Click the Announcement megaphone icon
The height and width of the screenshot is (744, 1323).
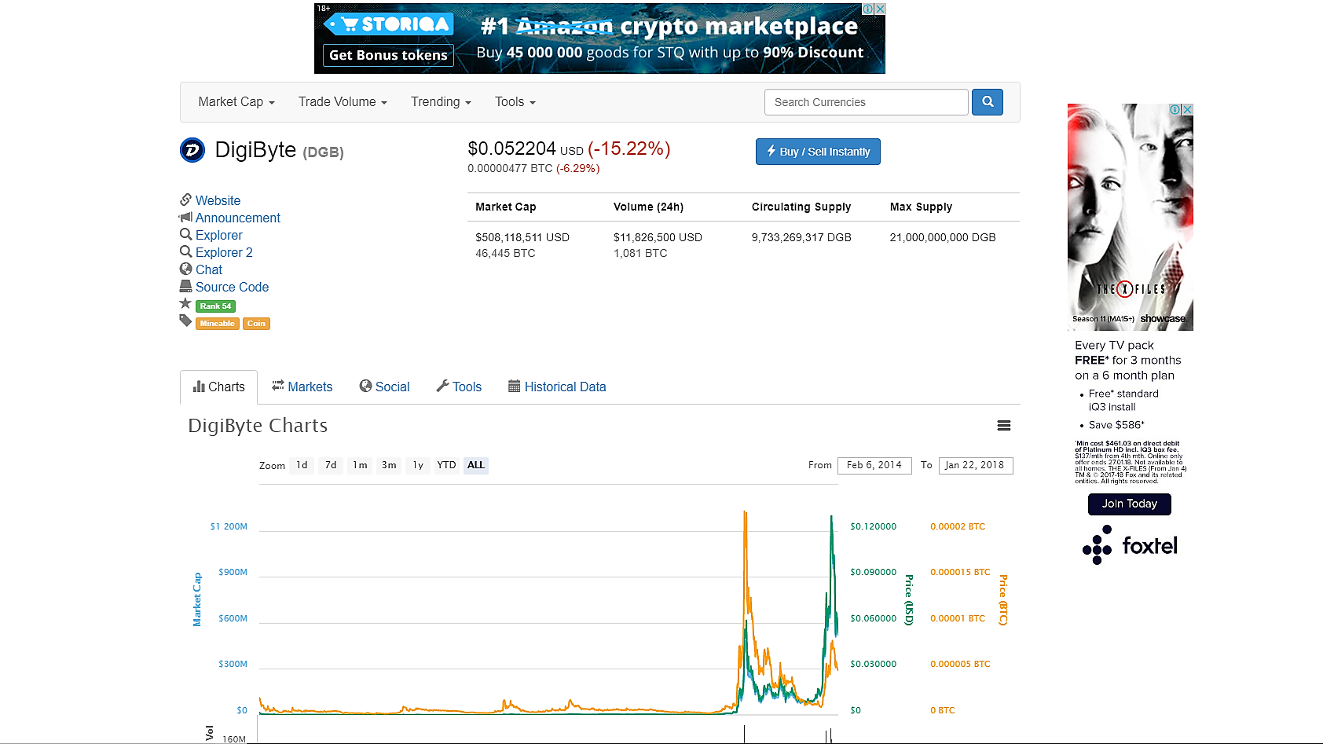[185, 218]
